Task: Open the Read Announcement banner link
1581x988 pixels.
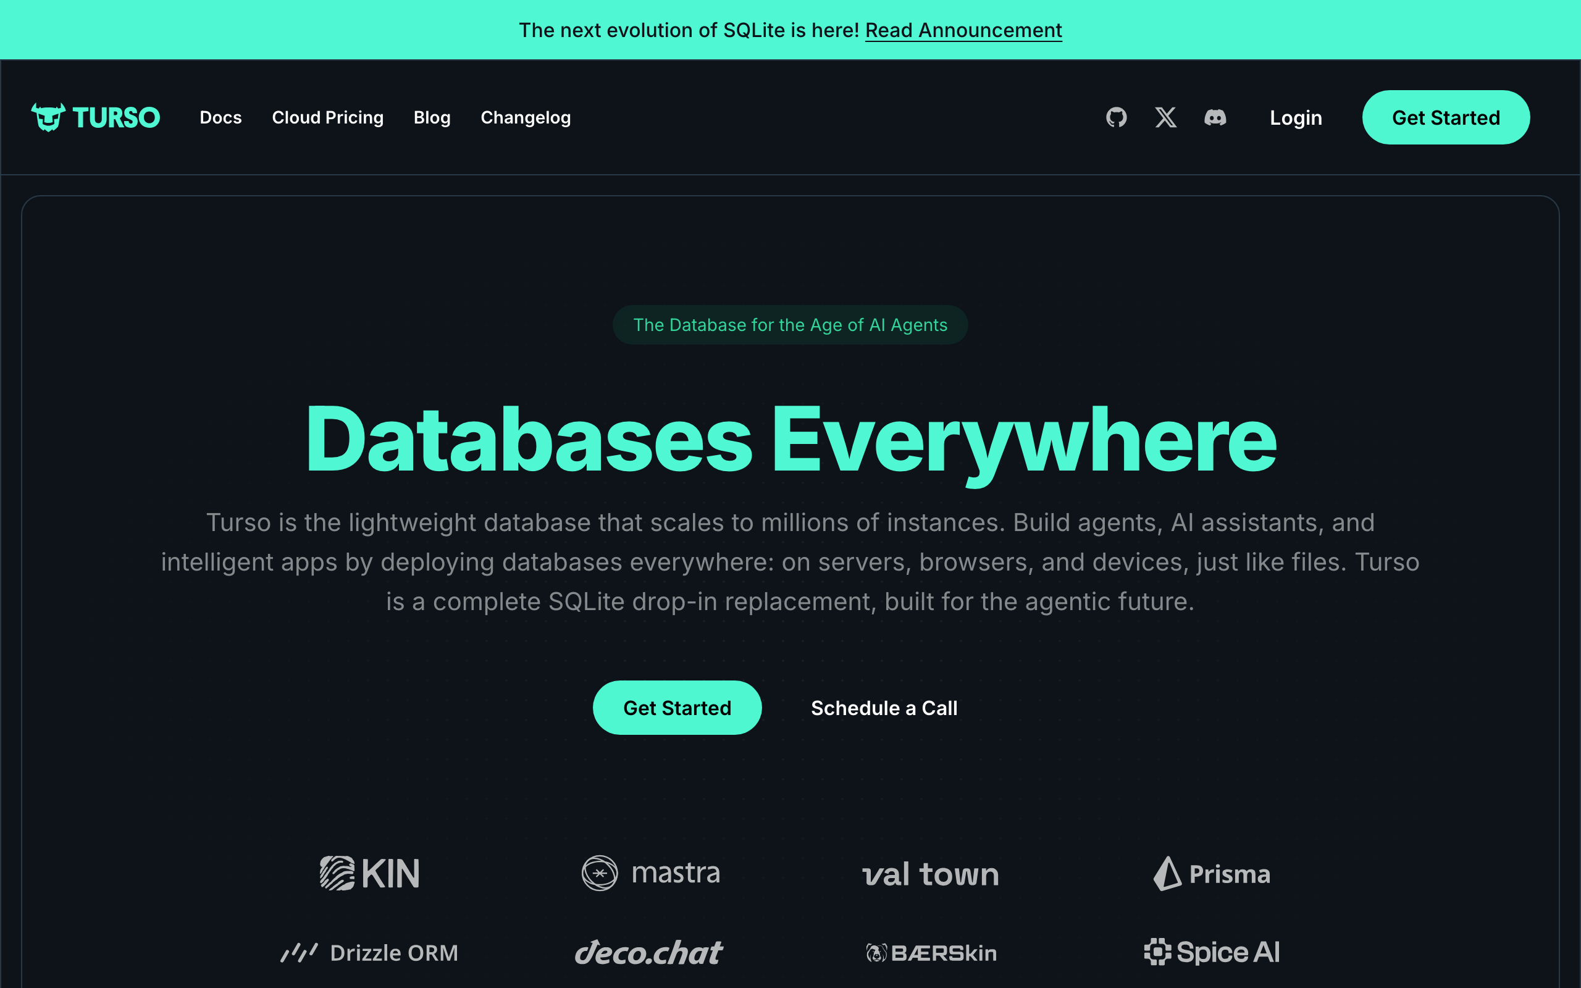Action: [963, 30]
